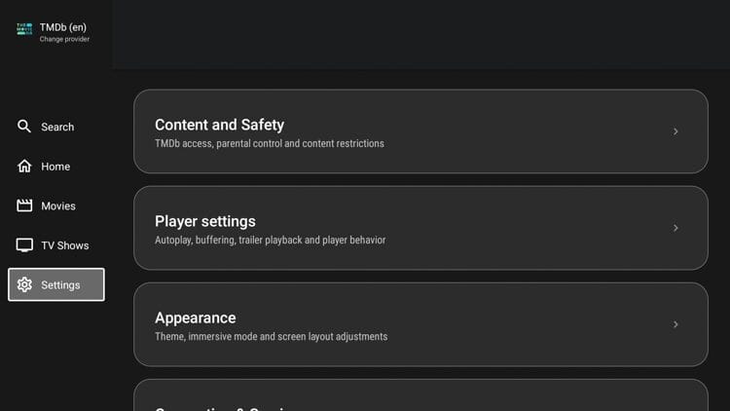Image resolution: width=730 pixels, height=411 pixels.
Task: Click the TMDb logo icon
Action: click(x=24, y=29)
